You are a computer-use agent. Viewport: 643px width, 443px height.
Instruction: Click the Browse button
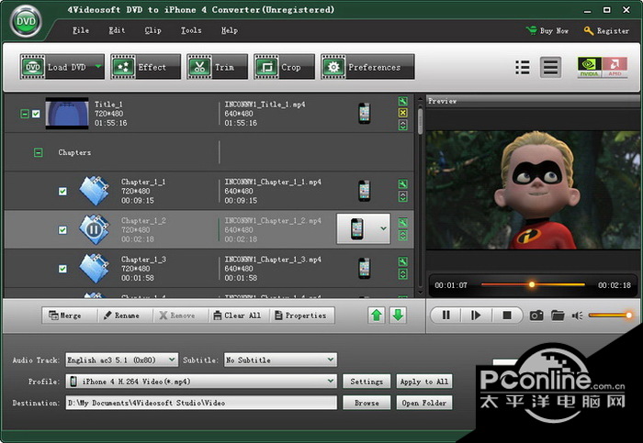tap(367, 403)
